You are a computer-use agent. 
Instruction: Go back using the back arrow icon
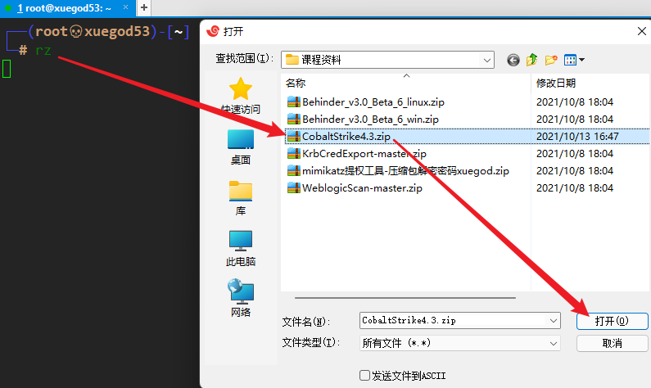(513, 61)
